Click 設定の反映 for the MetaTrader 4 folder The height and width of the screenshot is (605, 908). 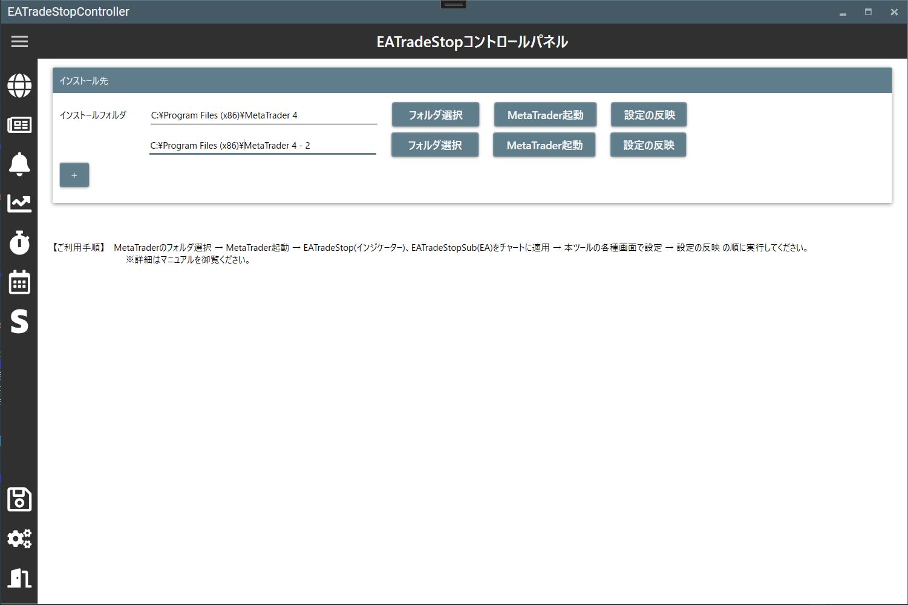(x=649, y=115)
